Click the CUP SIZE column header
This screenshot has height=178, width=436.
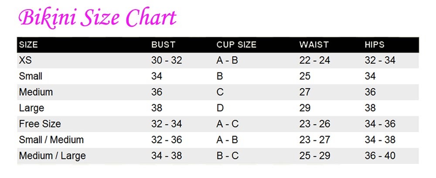[236, 45]
